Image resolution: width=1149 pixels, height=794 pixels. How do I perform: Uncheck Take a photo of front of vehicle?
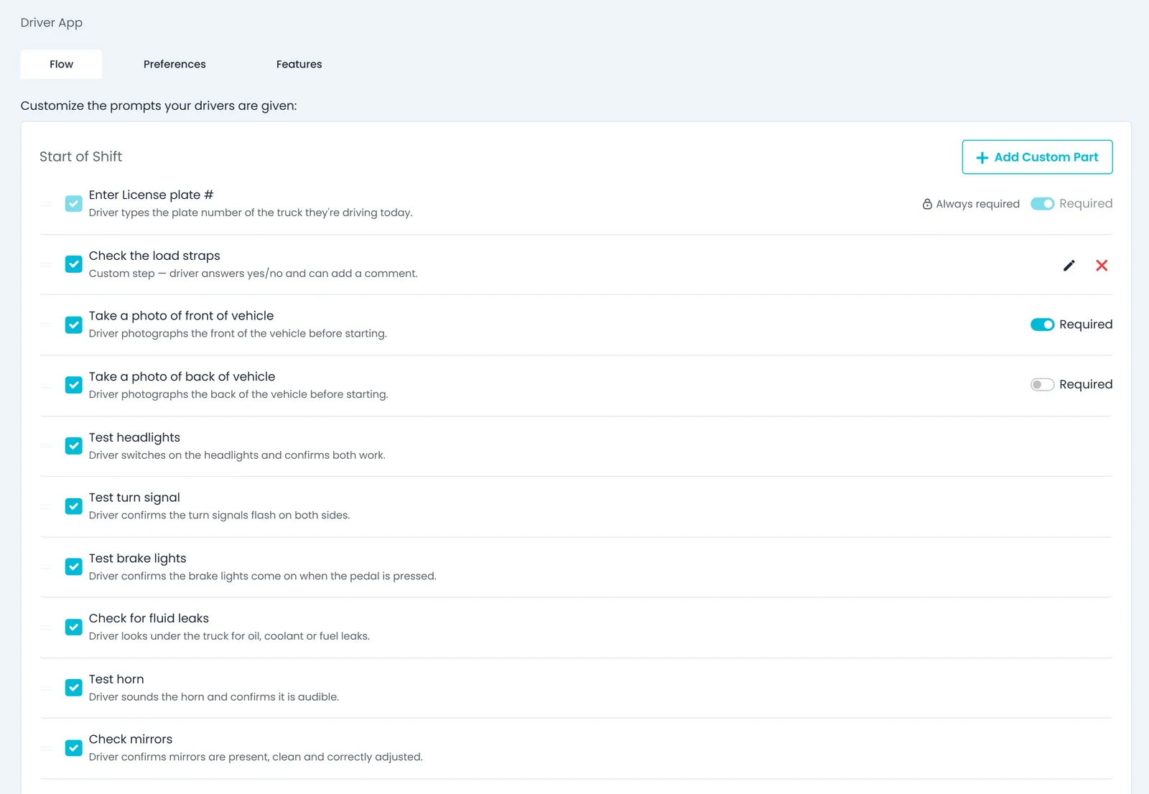(74, 324)
